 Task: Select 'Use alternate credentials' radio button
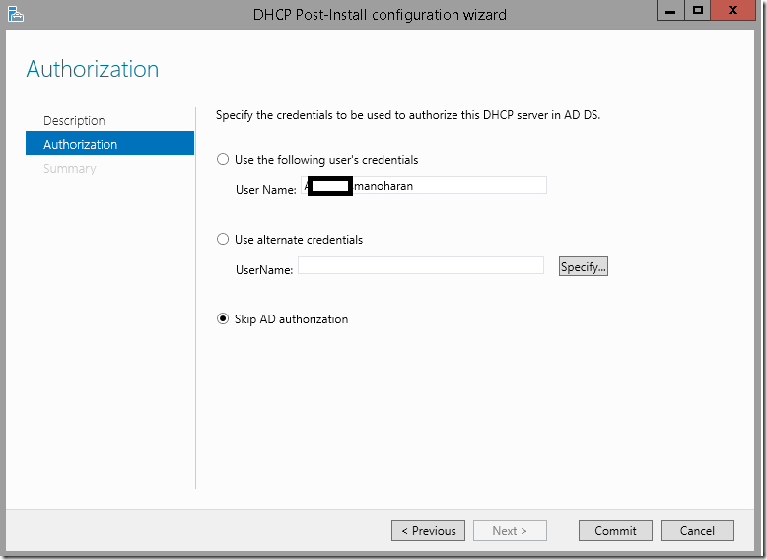tap(223, 239)
